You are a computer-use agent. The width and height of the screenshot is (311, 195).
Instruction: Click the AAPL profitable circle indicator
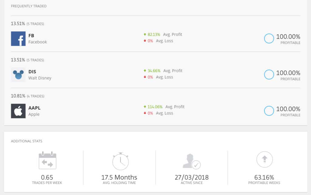[269, 111]
